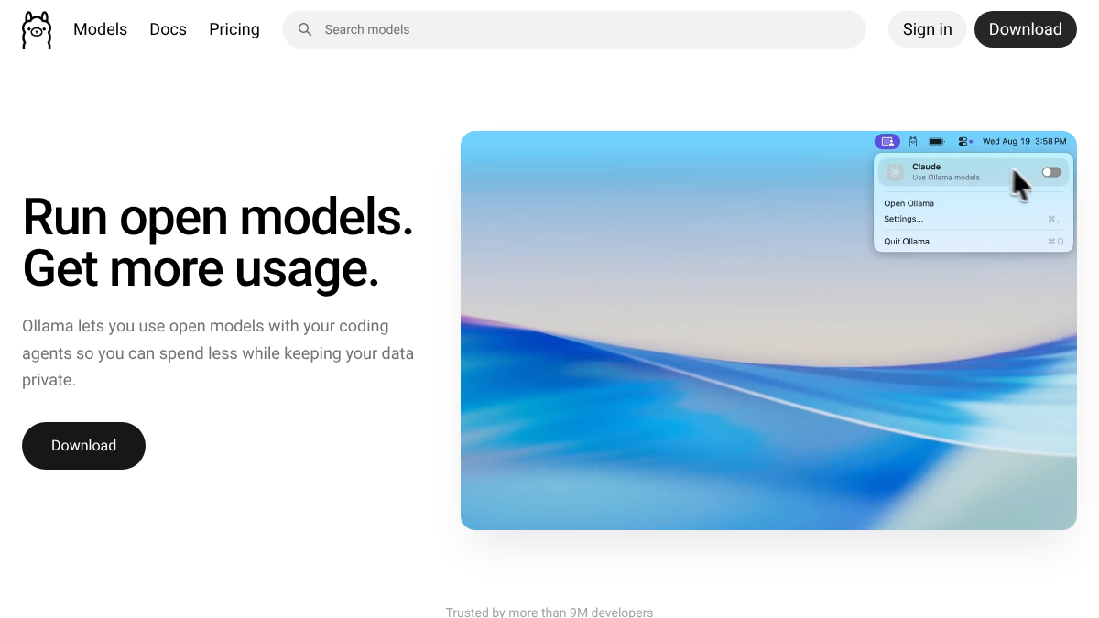
Task: Toggle the Claude switch in the demo menu
Action: pyautogui.click(x=1051, y=172)
